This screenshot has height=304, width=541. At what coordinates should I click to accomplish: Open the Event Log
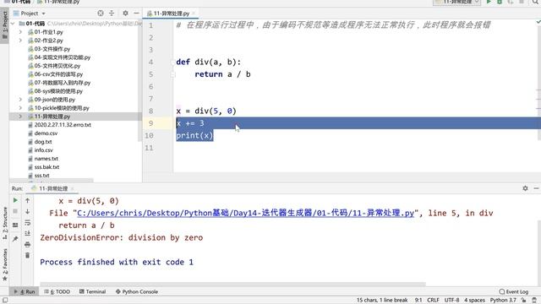514,291
